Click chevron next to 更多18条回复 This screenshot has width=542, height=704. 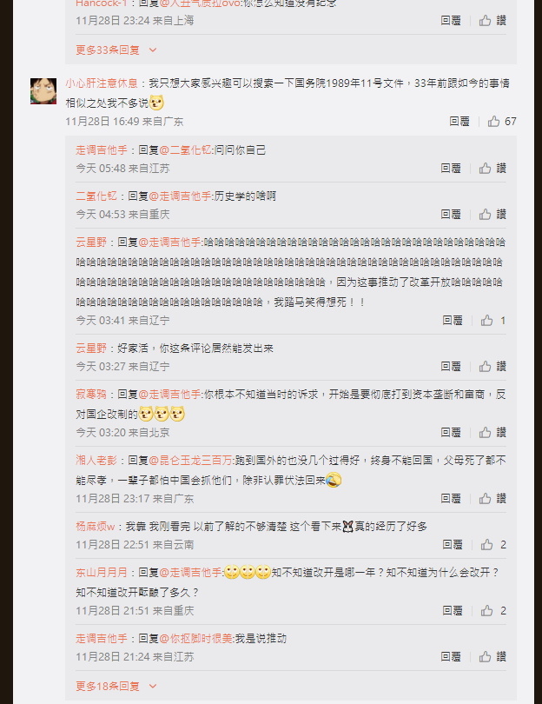(153, 686)
